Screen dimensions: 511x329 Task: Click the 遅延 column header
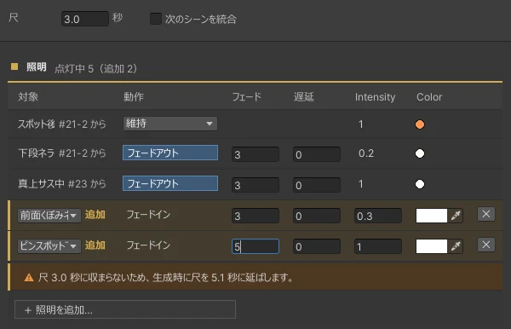[x=304, y=97]
